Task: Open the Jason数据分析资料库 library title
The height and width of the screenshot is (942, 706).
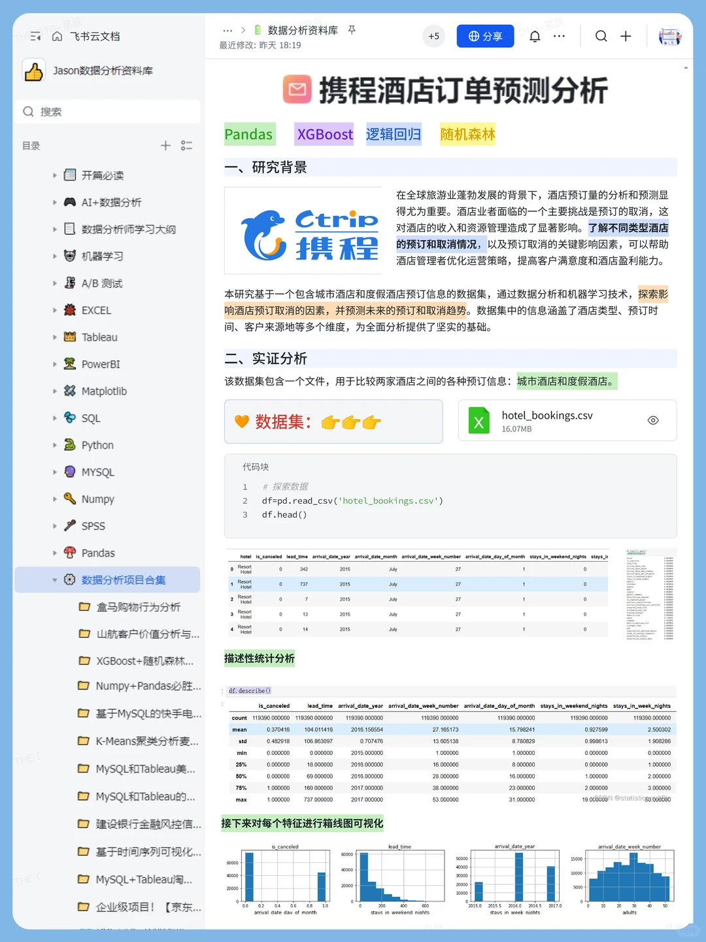Action: tap(103, 71)
